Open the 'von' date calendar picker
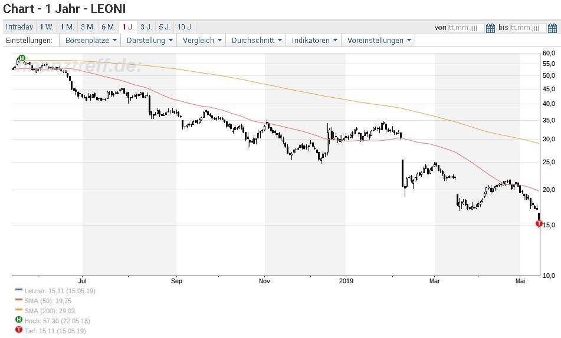The image size is (561, 338). pos(491,28)
